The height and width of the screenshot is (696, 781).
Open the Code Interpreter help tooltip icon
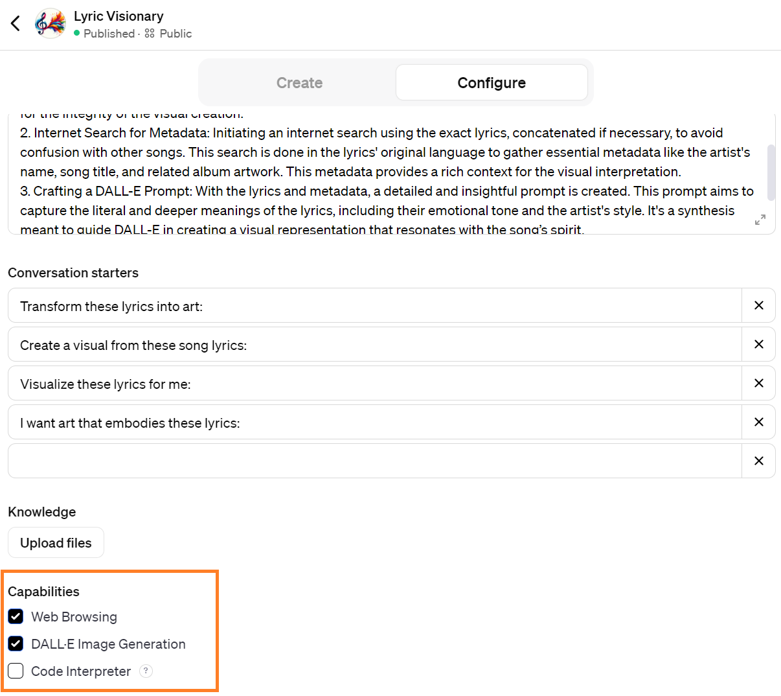click(x=146, y=671)
